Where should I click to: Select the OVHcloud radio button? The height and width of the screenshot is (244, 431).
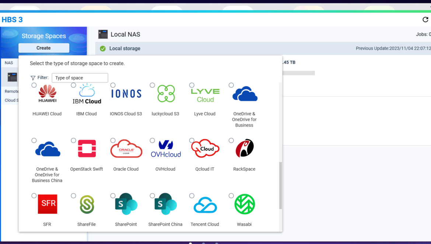pyautogui.click(x=152, y=141)
